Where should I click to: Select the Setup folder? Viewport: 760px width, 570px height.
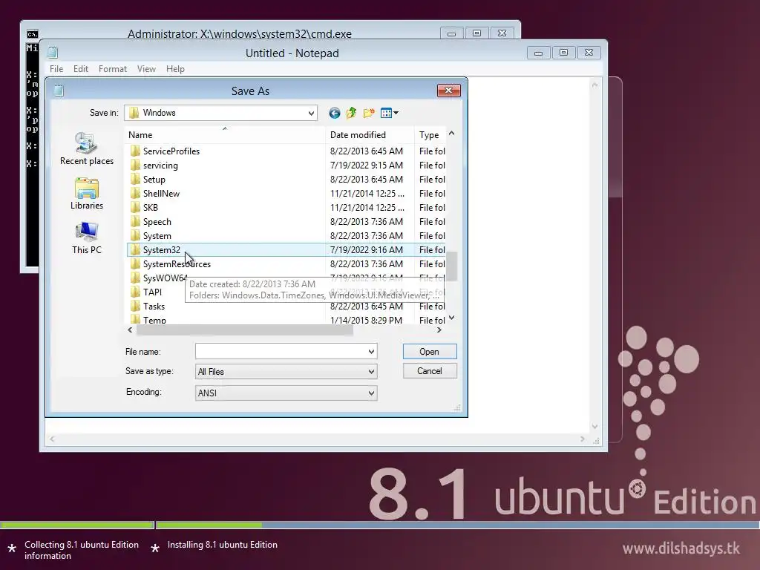154,180
